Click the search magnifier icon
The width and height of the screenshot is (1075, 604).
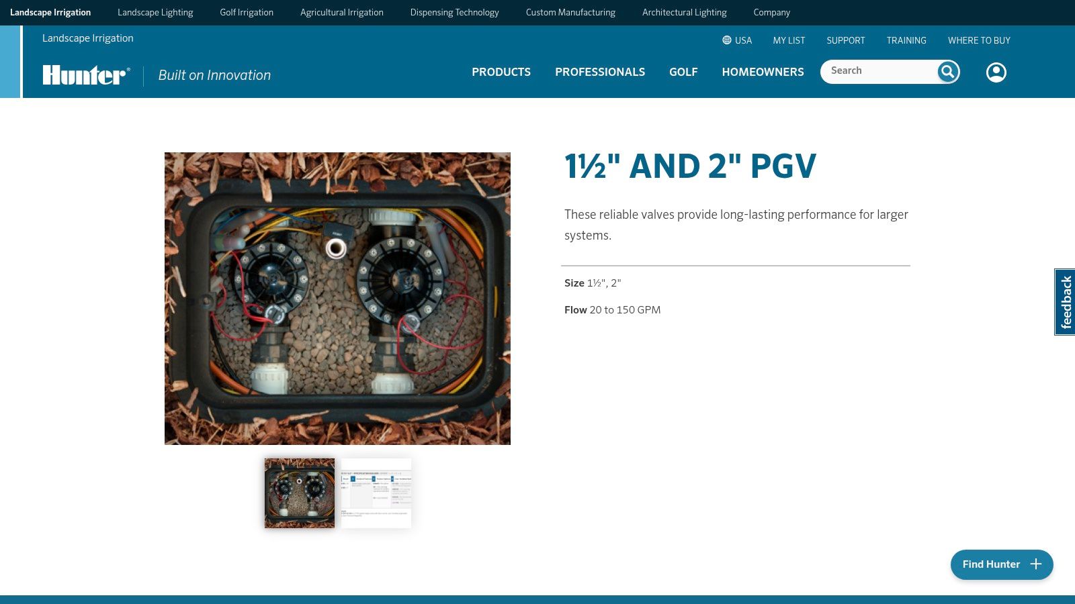coord(948,72)
